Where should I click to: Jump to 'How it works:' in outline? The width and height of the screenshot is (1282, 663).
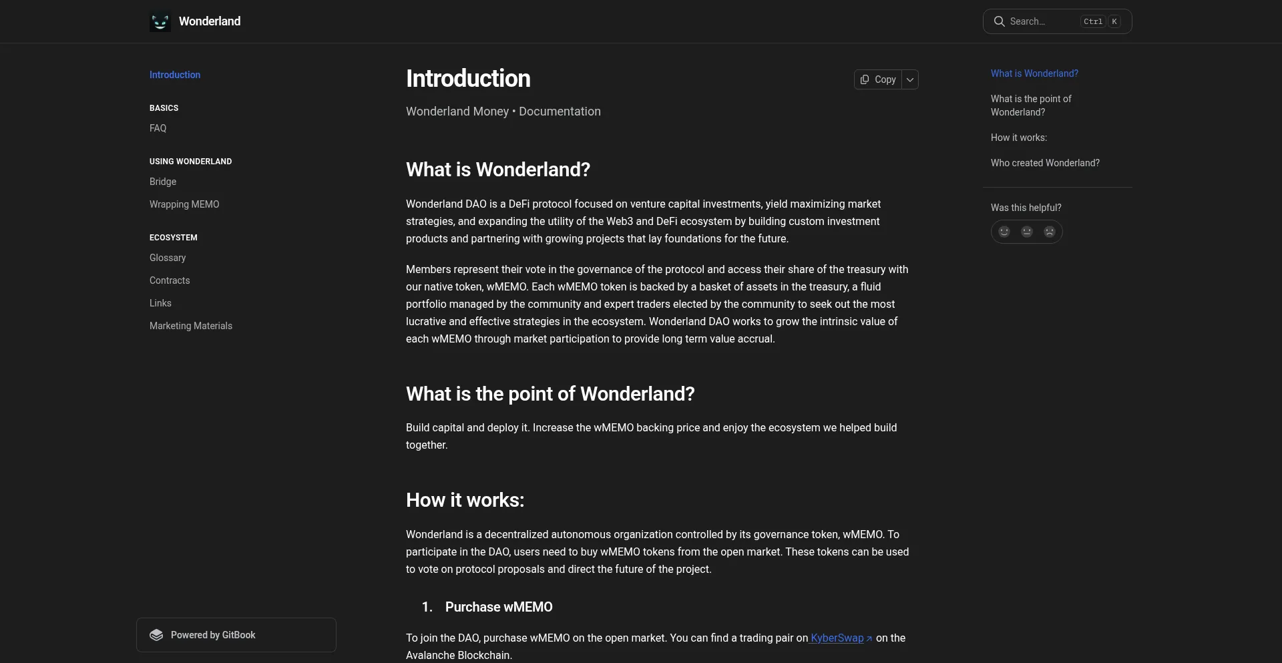point(1019,138)
